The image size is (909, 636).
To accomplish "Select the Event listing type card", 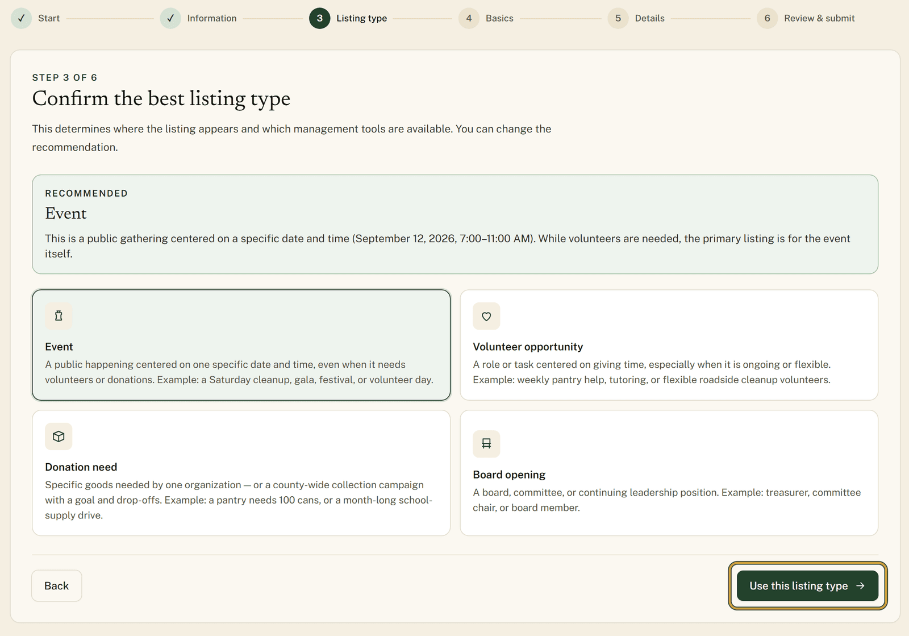I will pos(241,345).
